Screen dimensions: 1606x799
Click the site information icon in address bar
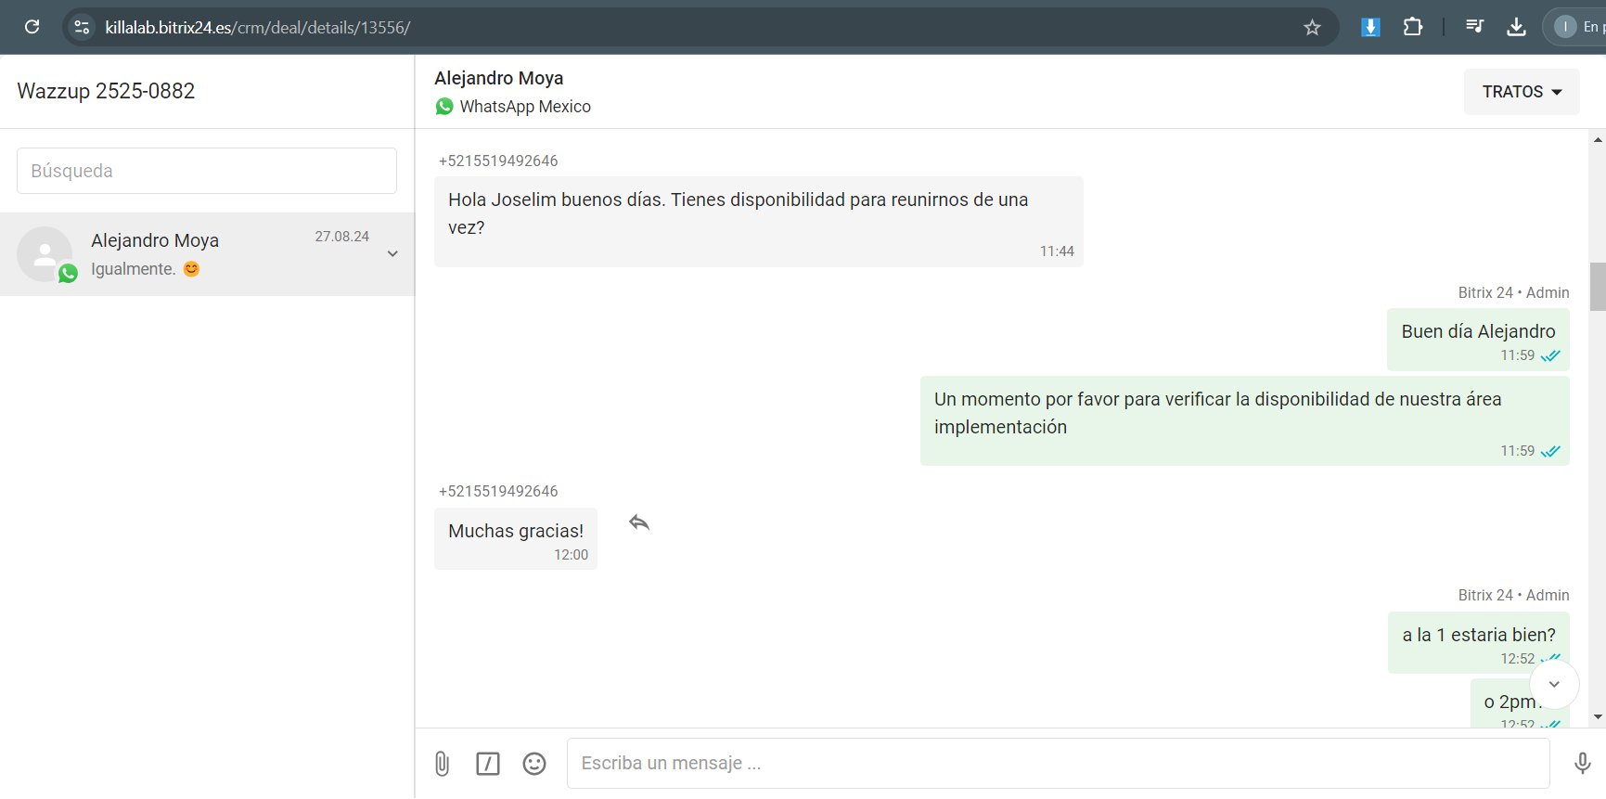click(83, 27)
